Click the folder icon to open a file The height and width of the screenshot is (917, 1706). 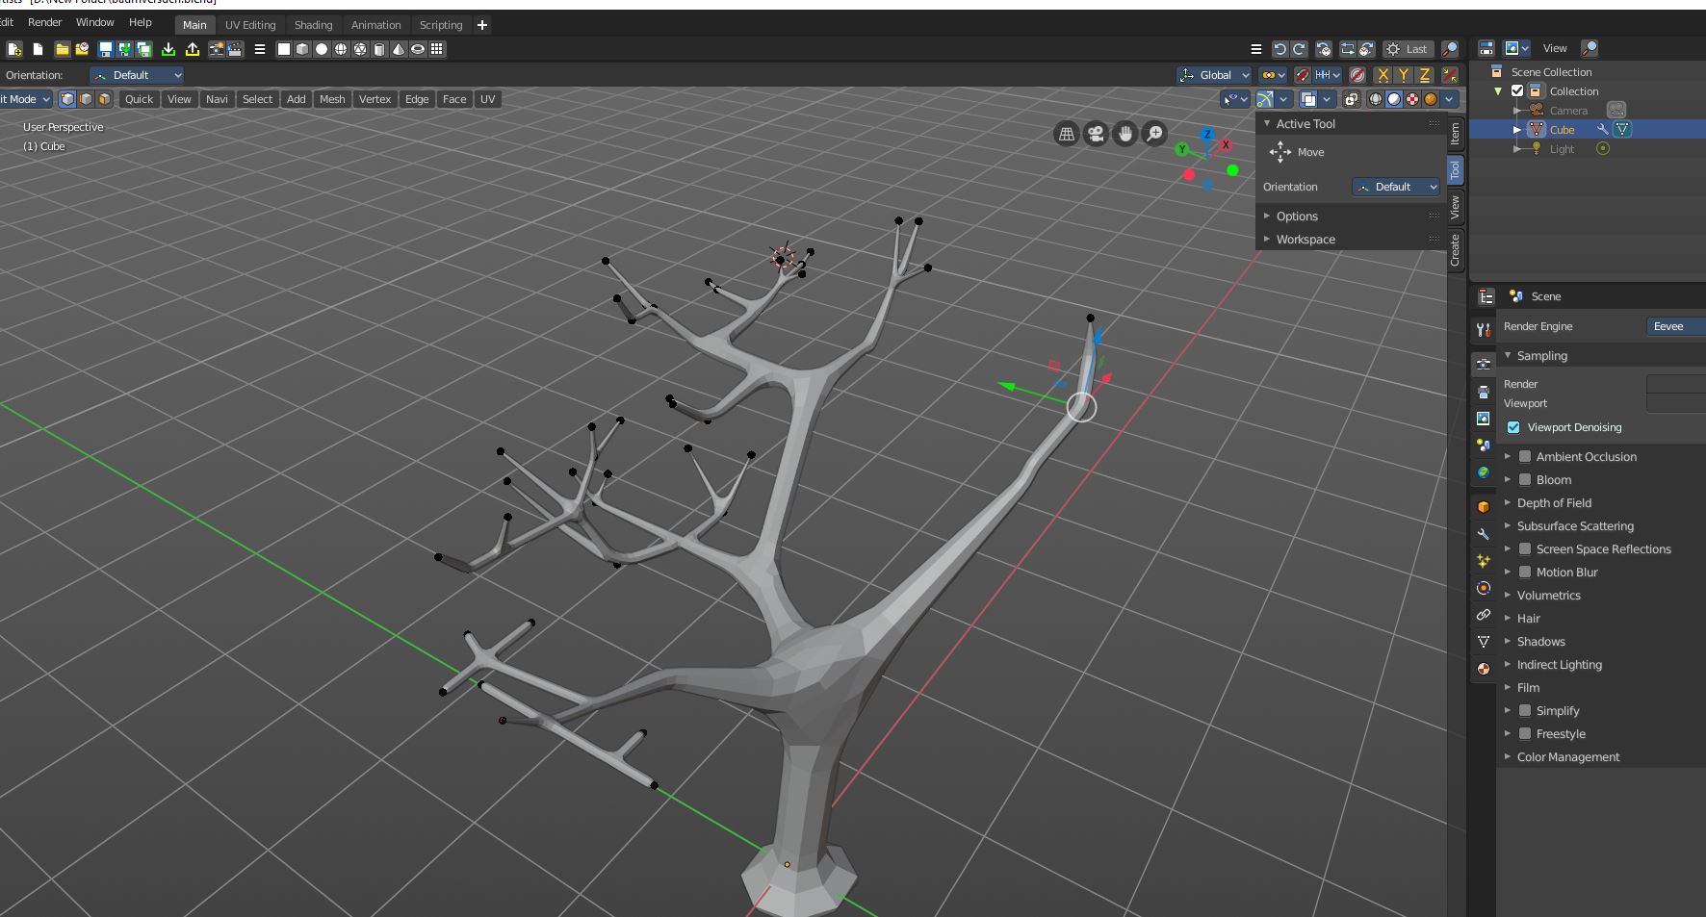63,49
